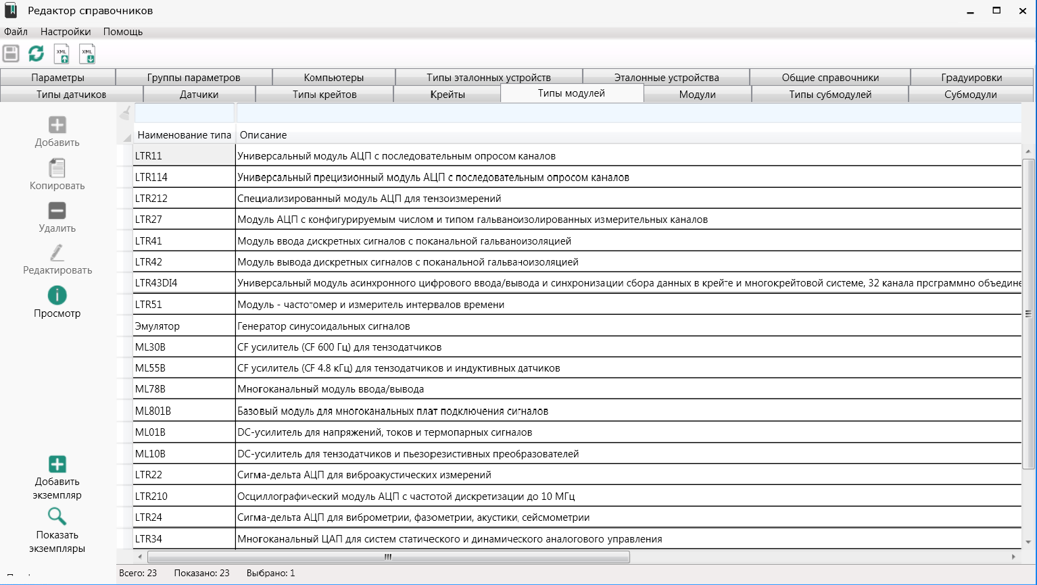This screenshot has width=1037, height=585.
Task: Select the ML01B row
Action: click(x=577, y=432)
